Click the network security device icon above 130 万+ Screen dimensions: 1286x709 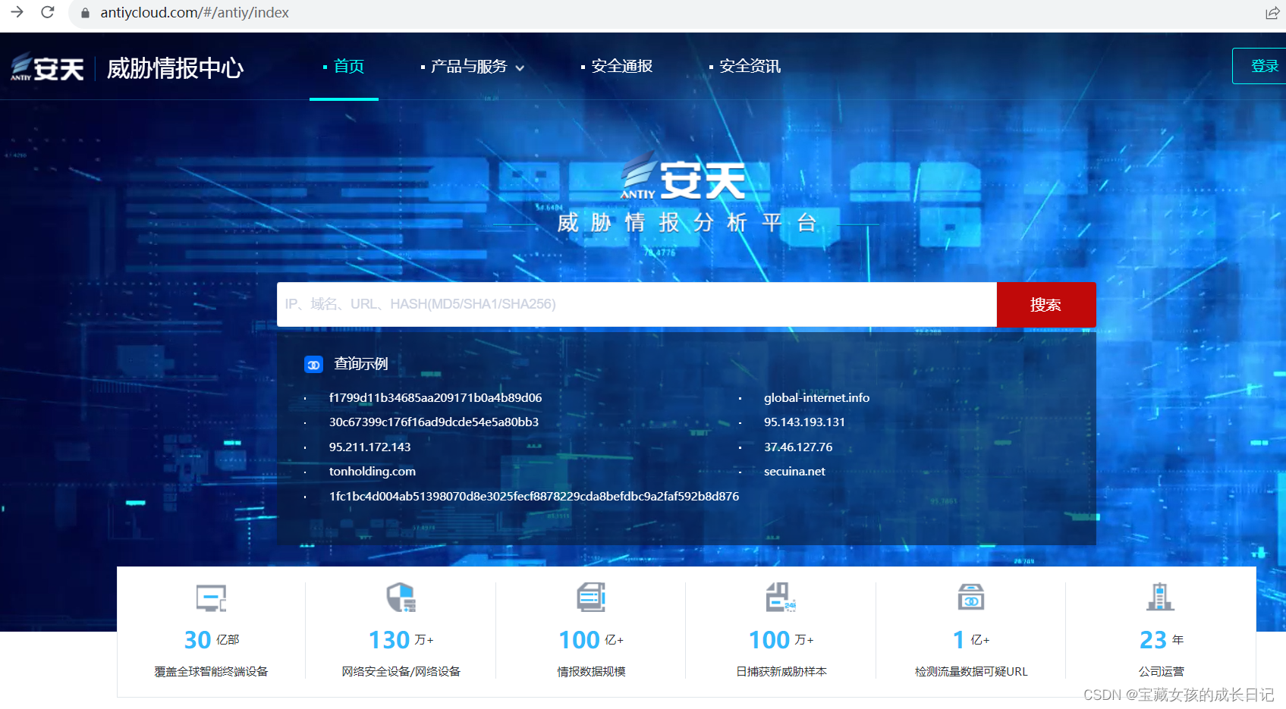point(400,598)
